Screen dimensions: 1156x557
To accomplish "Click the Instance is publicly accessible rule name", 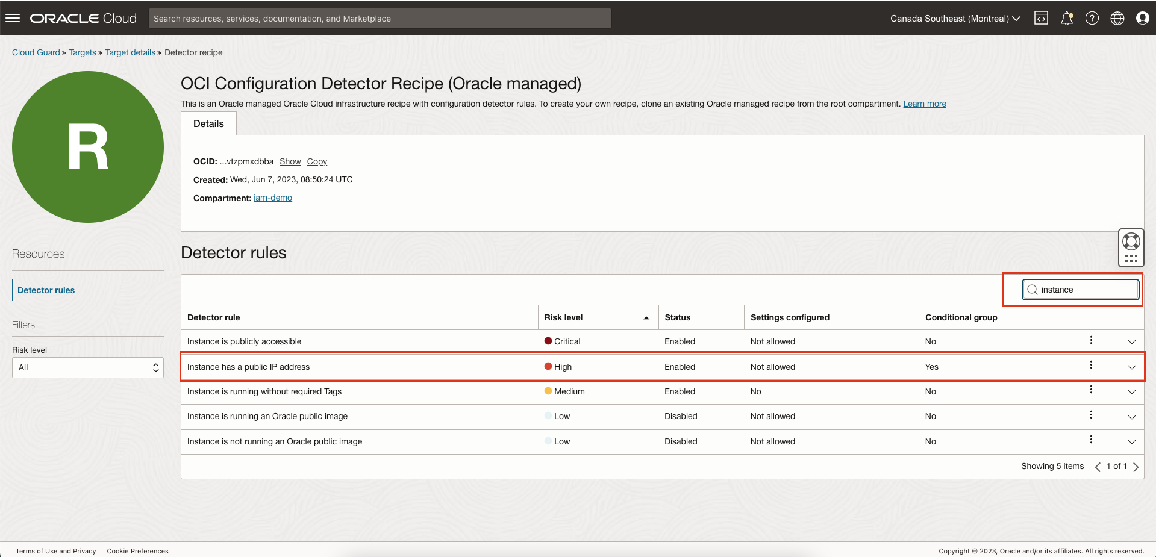I will [244, 341].
